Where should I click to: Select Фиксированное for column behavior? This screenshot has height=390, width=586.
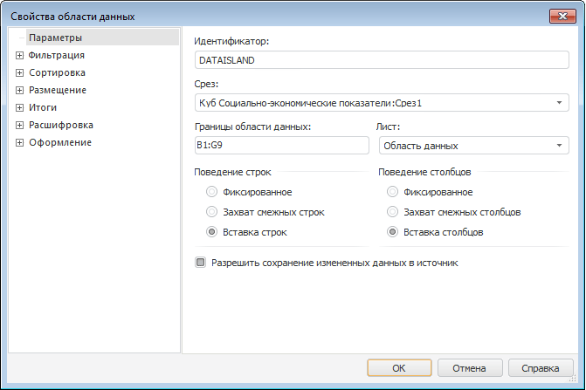pyautogui.click(x=393, y=192)
